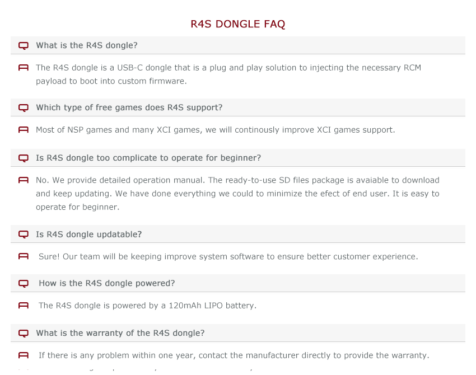Screen dimensions: 476x375
Task: Click the A icon next to the 120mAh LIPO battery answer
Action: click(24, 305)
